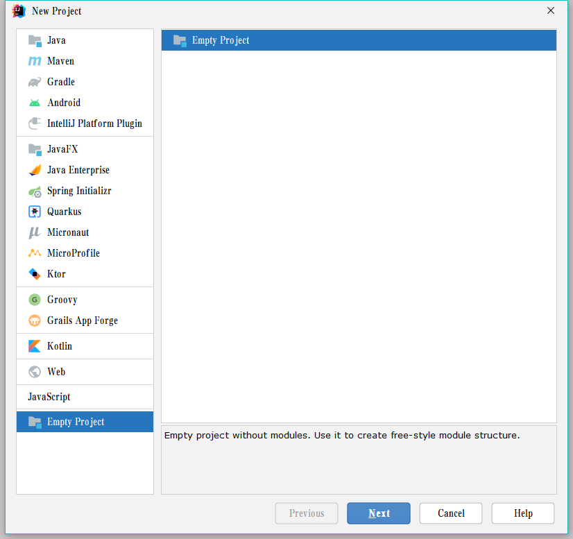The image size is (573, 539).
Task: Close the New Project window
Action: (551, 10)
